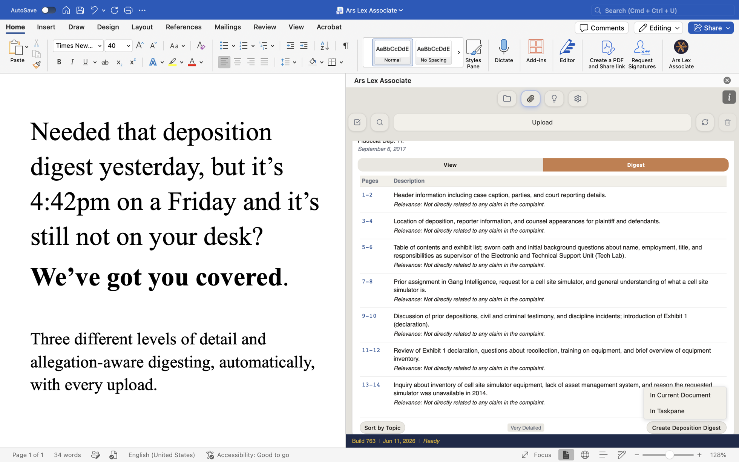Toggle the left-align button
This screenshot has height=462, width=739.
(x=224, y=62)
